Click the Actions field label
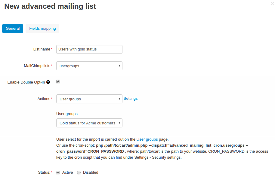 pyautogui.click(x=44, y=99)
